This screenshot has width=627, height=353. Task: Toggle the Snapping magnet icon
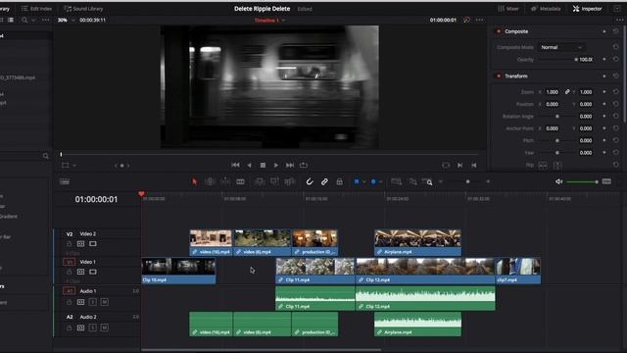(310, 181)
